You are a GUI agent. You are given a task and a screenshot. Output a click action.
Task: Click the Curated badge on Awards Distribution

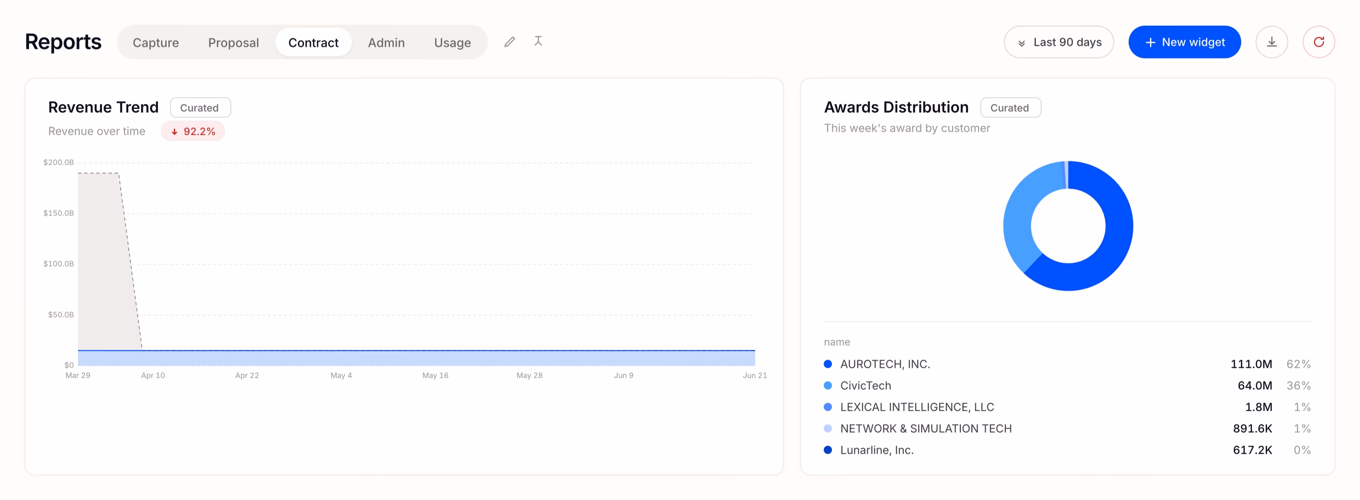[1011, 108]
